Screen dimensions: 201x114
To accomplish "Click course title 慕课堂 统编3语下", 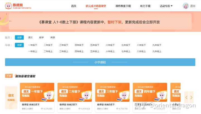I will tap(106, 105).
